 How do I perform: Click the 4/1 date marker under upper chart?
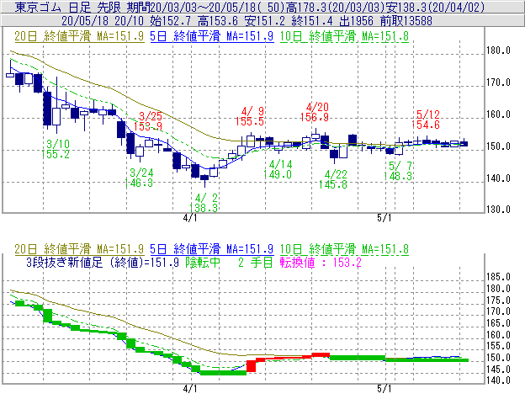tap(190, 218)
